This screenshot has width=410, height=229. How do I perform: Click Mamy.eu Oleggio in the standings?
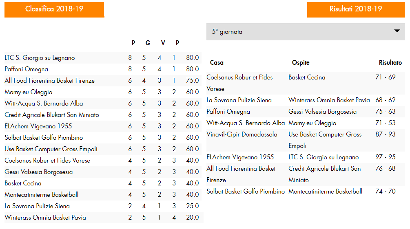coord(29,92)
